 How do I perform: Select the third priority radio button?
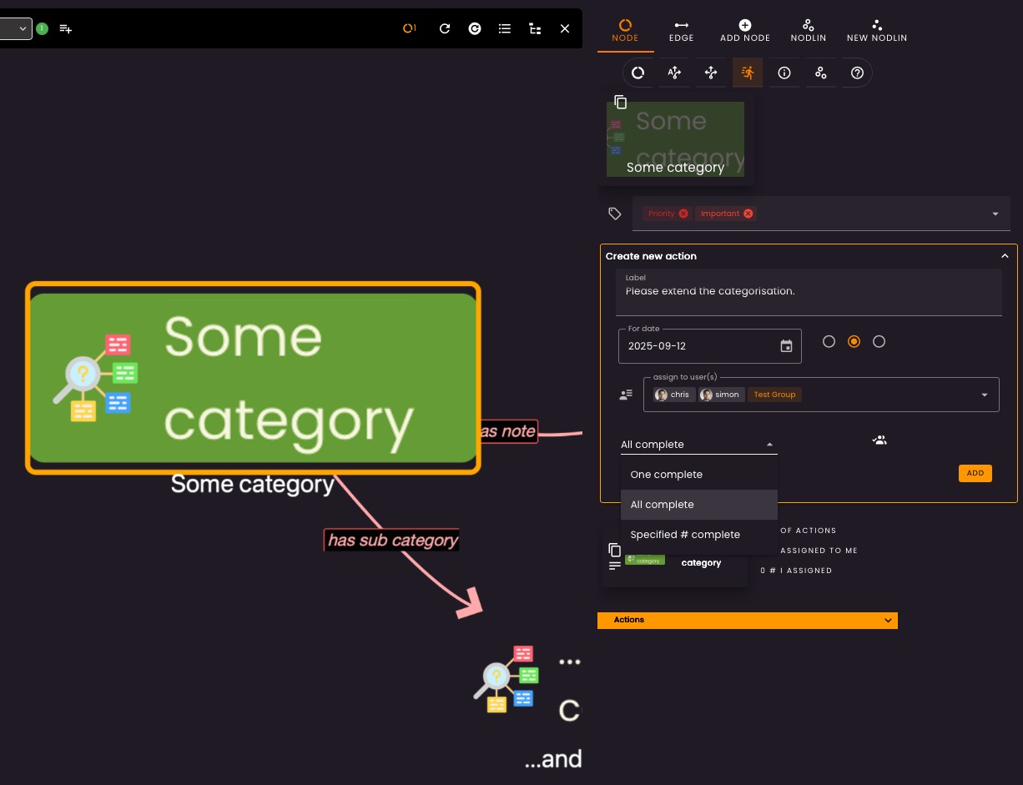(879, 341)
